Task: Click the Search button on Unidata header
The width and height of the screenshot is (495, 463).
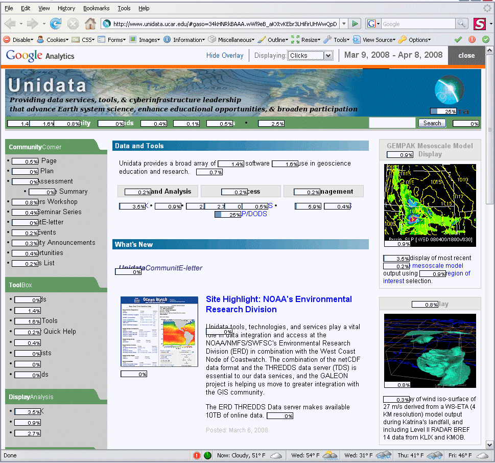Action: point(432,123)
